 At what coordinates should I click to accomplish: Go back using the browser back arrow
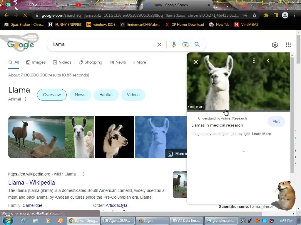point(6,15)
